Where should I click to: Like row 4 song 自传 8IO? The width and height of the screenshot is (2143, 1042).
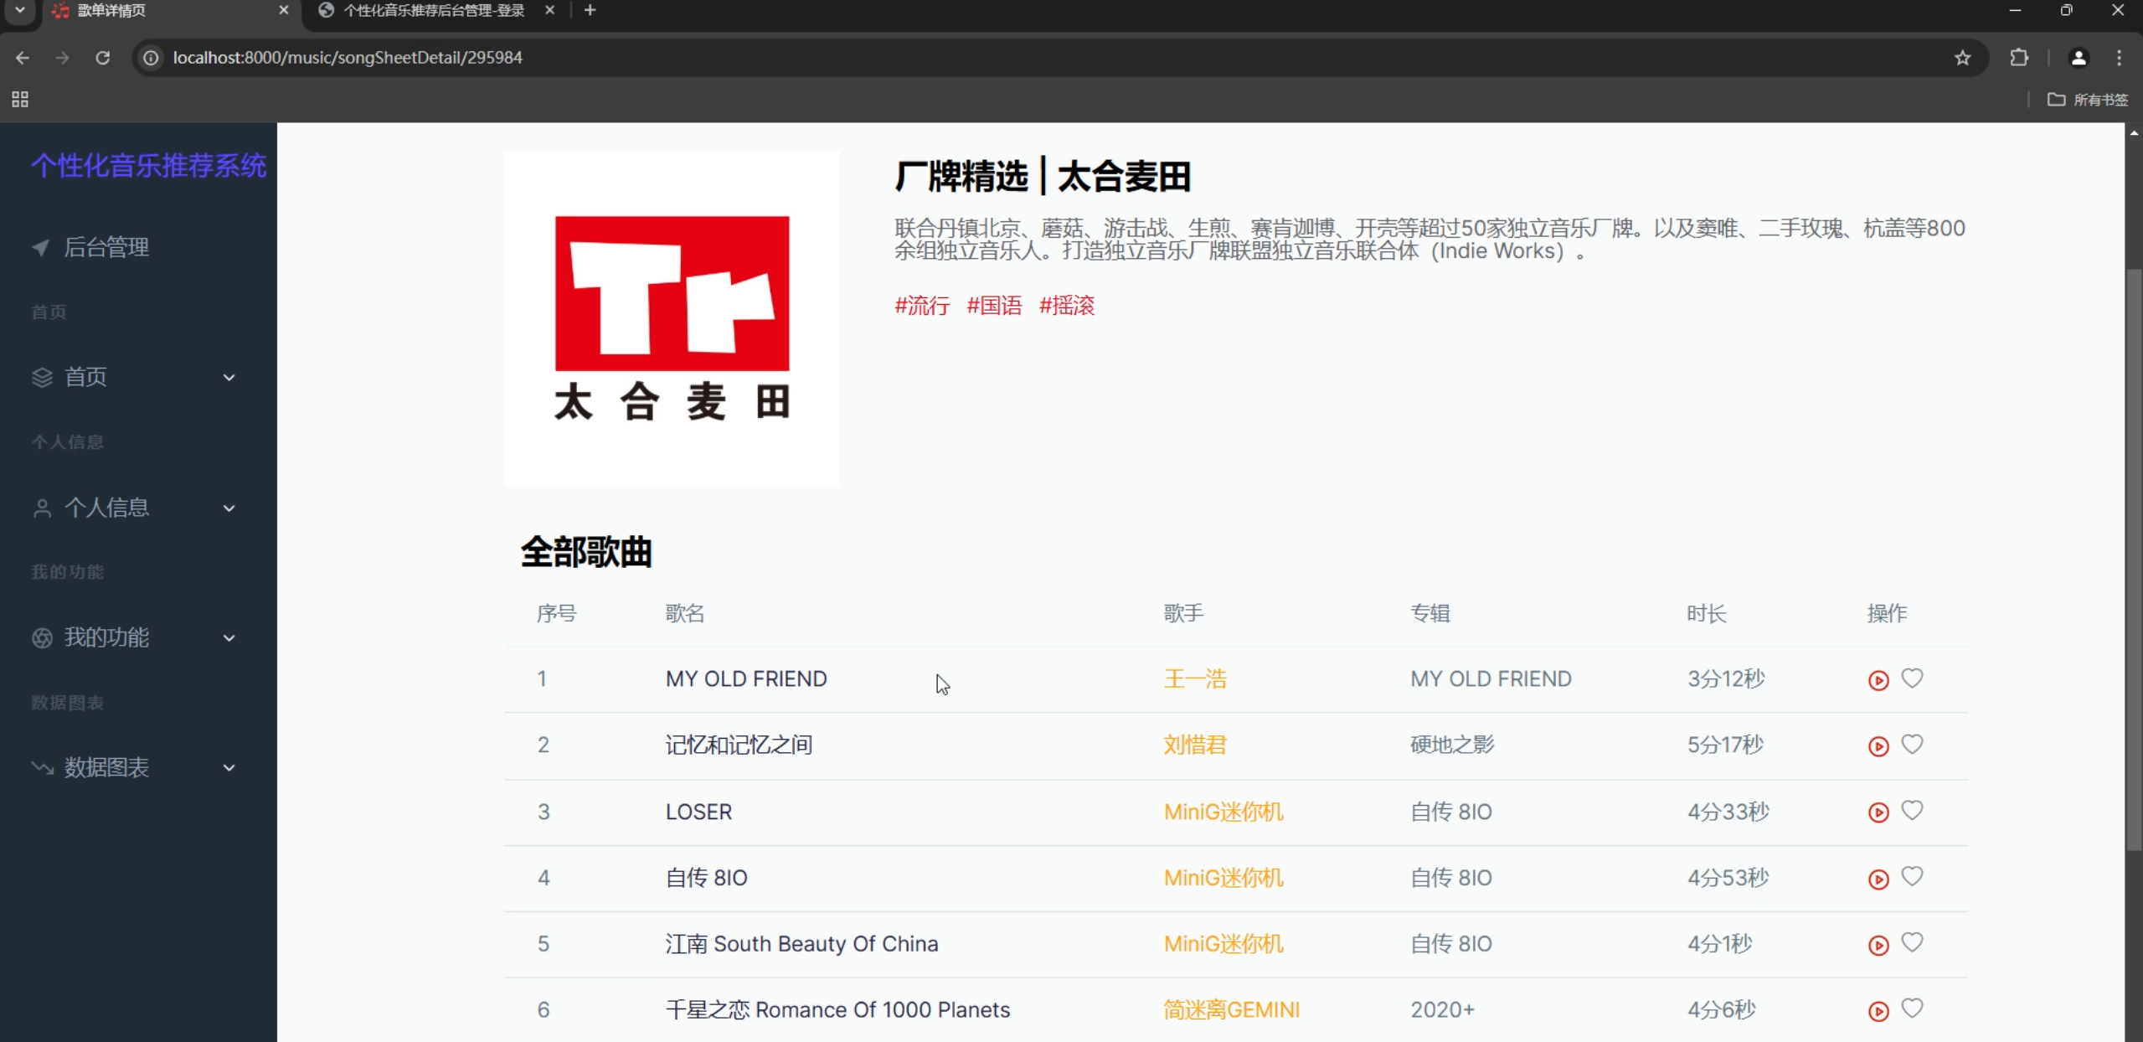pyautogui.click(x=1912, y=877)
